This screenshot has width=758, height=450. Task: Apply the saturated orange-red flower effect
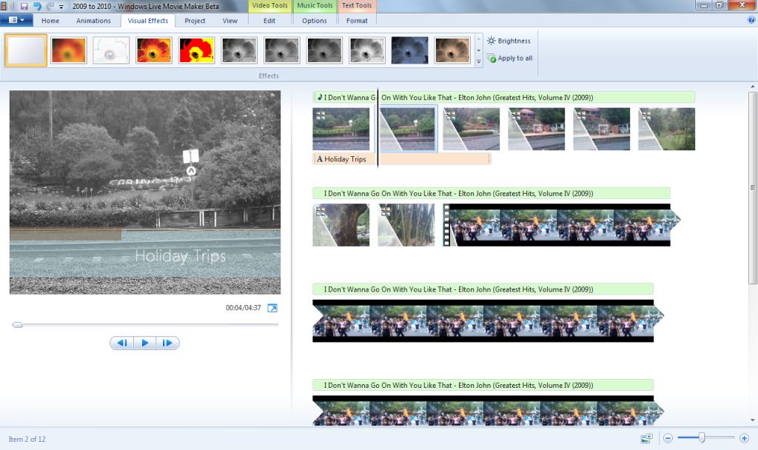[x=154, y=50]
